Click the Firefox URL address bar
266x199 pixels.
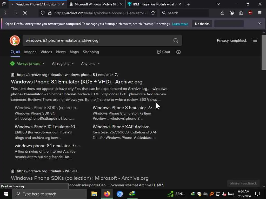[x=101, y=13]
